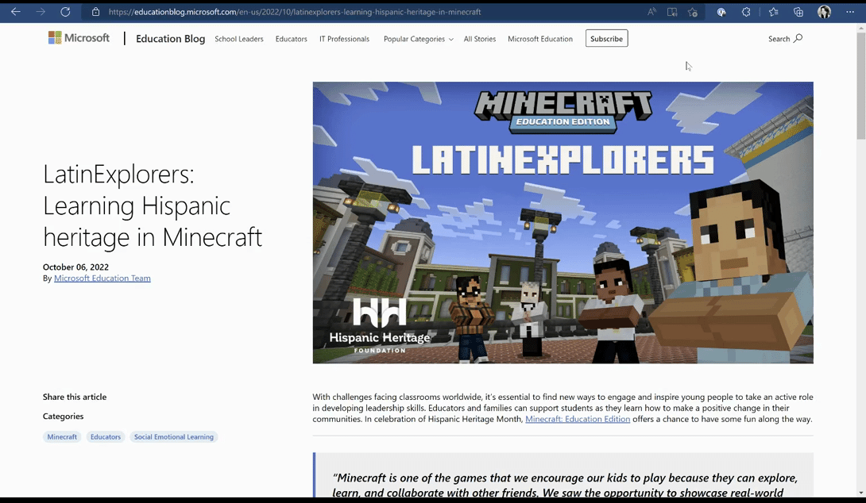
Task: Click the LatinExplorers Minecraft hero image
Action: 563,222
